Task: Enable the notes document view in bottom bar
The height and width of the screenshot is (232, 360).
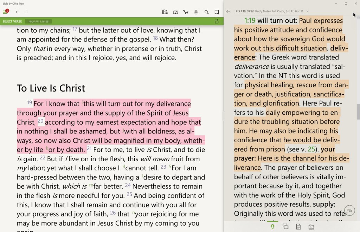Action: (298, 226)
